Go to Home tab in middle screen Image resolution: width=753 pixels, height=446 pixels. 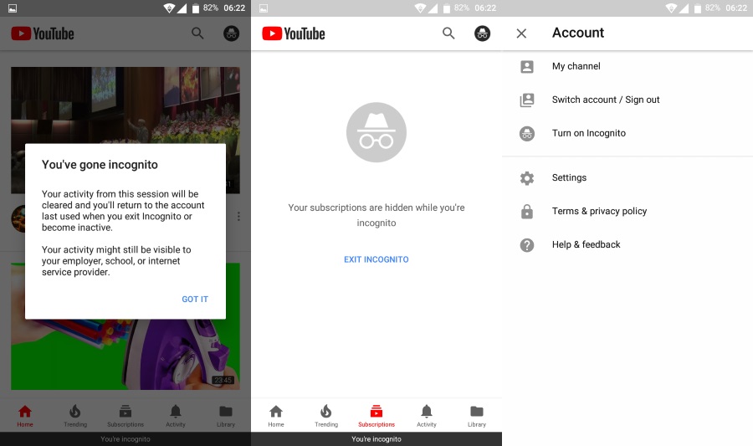[x=276, y=416]
